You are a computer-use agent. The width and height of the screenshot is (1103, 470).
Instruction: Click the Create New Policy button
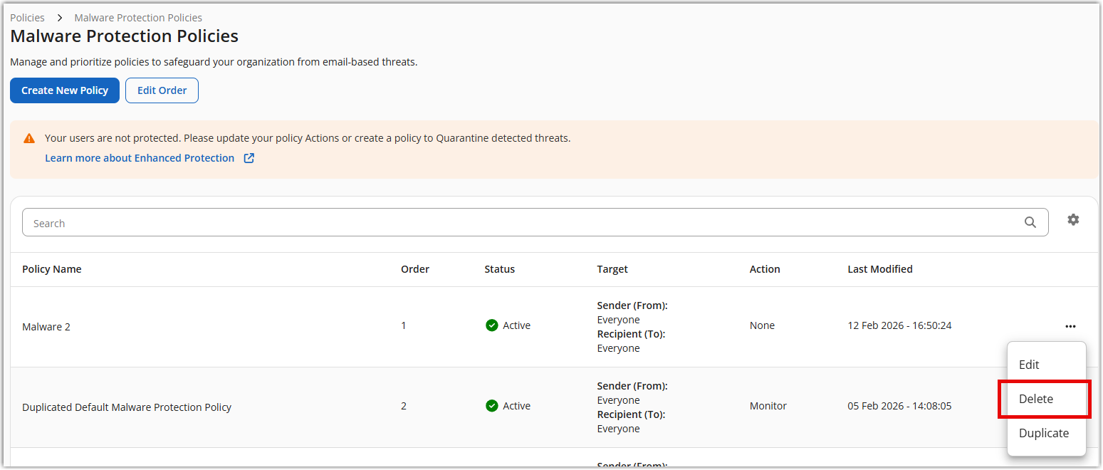(65, 90)
